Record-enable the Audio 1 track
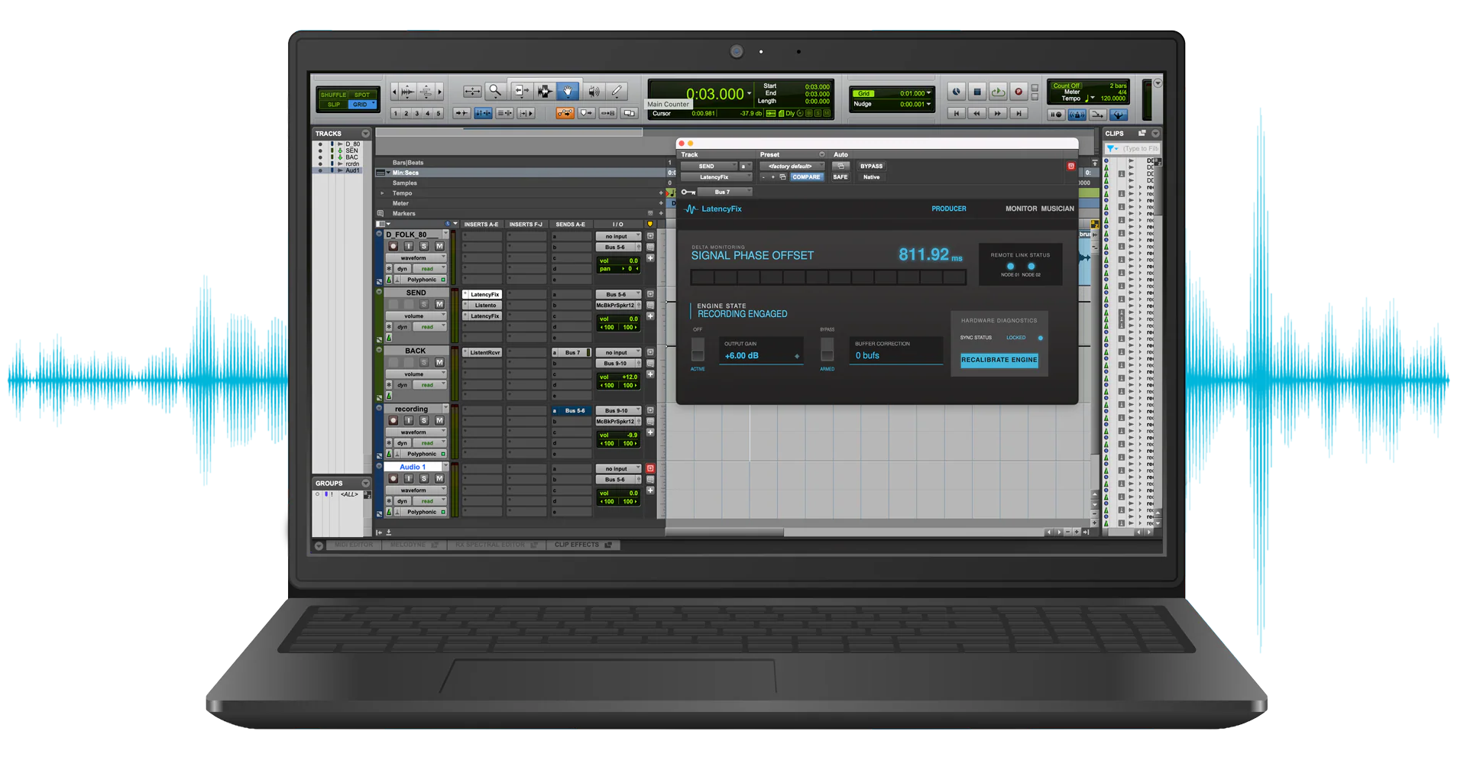1467x767 pixels. (x=393, y=478)
